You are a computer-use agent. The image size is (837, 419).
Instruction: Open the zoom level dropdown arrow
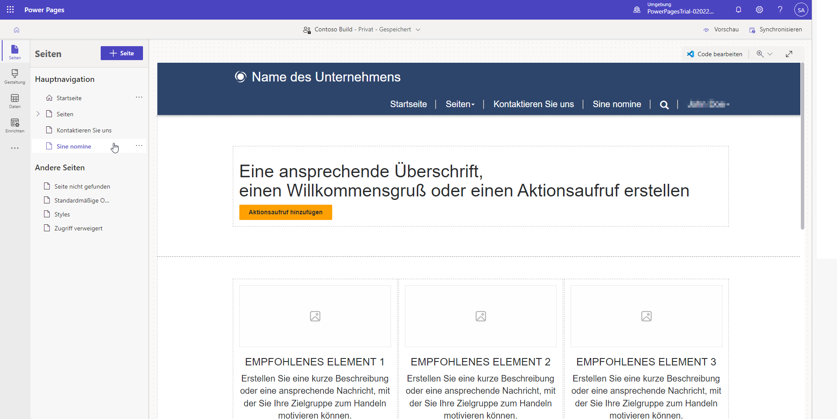click(x=771, y=54)
